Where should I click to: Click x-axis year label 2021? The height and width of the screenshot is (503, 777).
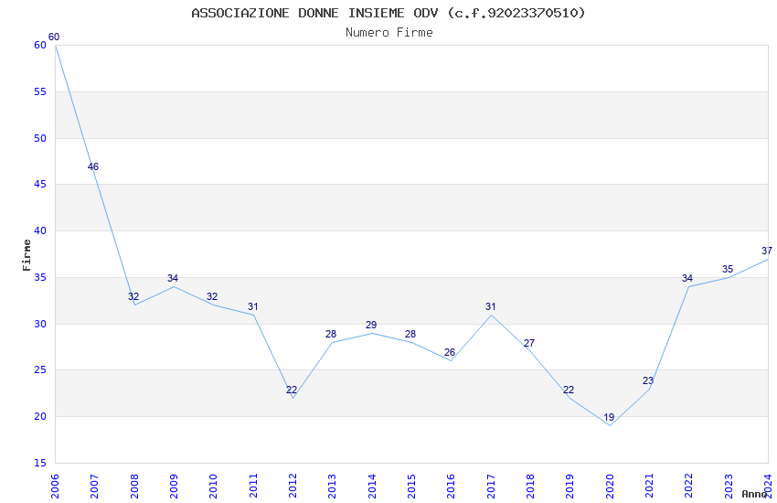pyautogui.click(x=649, y=486)
